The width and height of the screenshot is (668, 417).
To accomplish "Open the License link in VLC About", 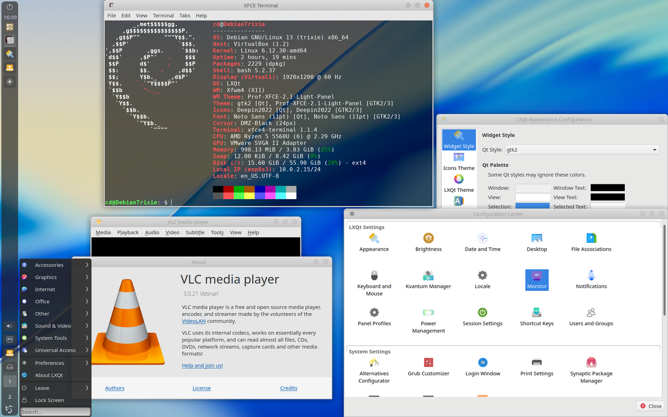I will [201, 388].
